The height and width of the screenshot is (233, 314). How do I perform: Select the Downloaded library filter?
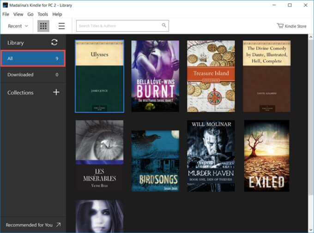[33, 75]
